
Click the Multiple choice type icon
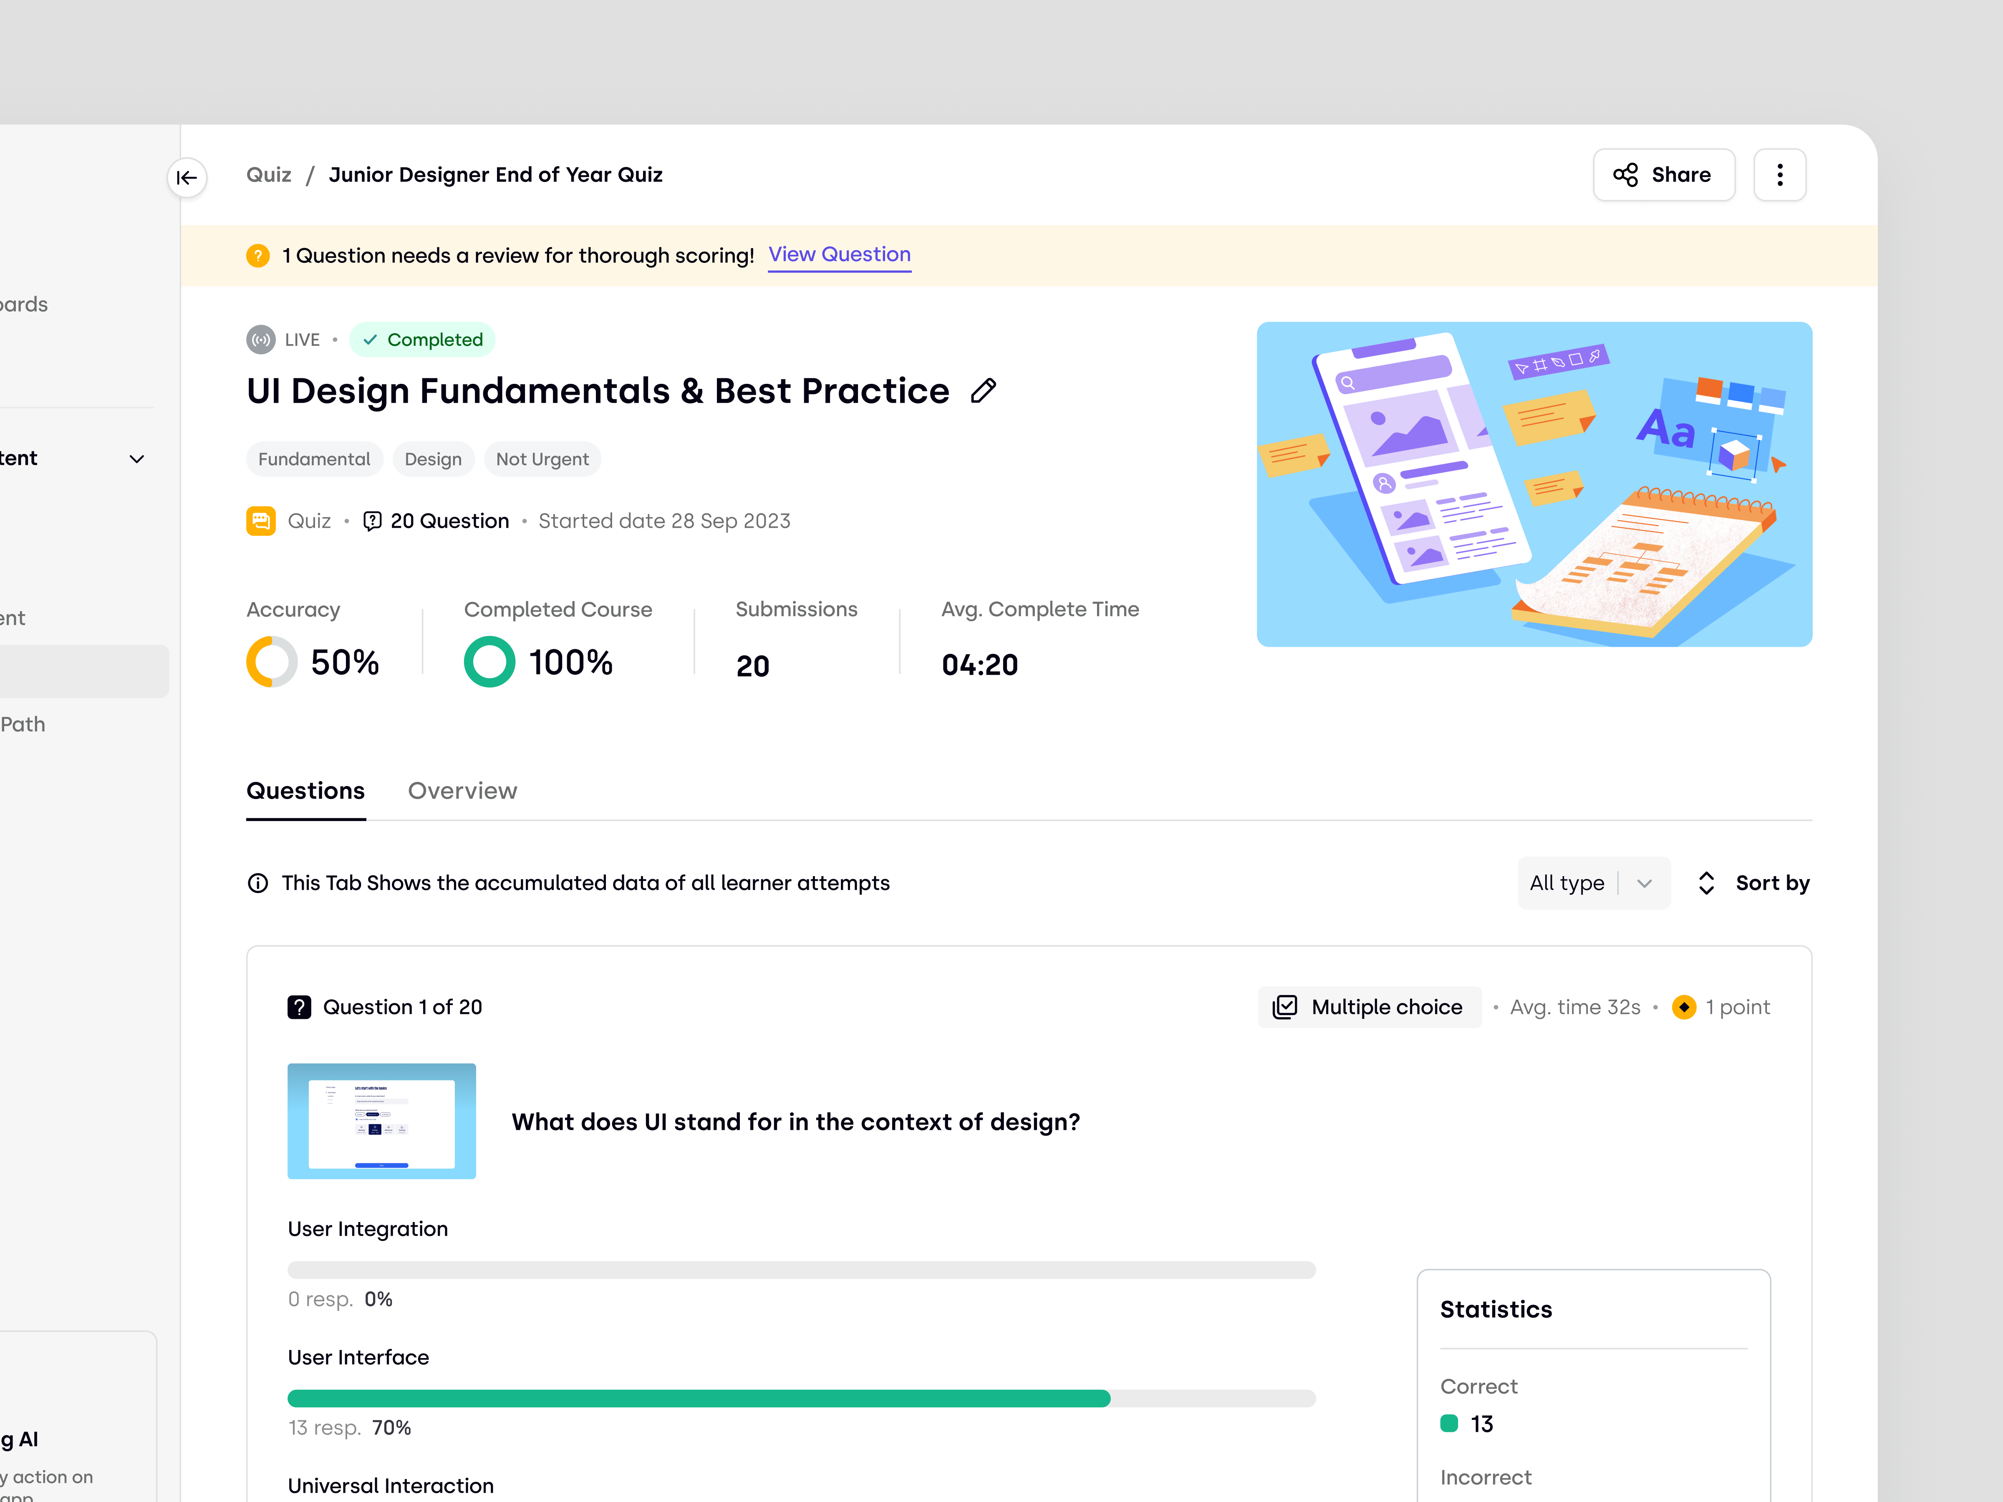[x=1286, y=1007]
